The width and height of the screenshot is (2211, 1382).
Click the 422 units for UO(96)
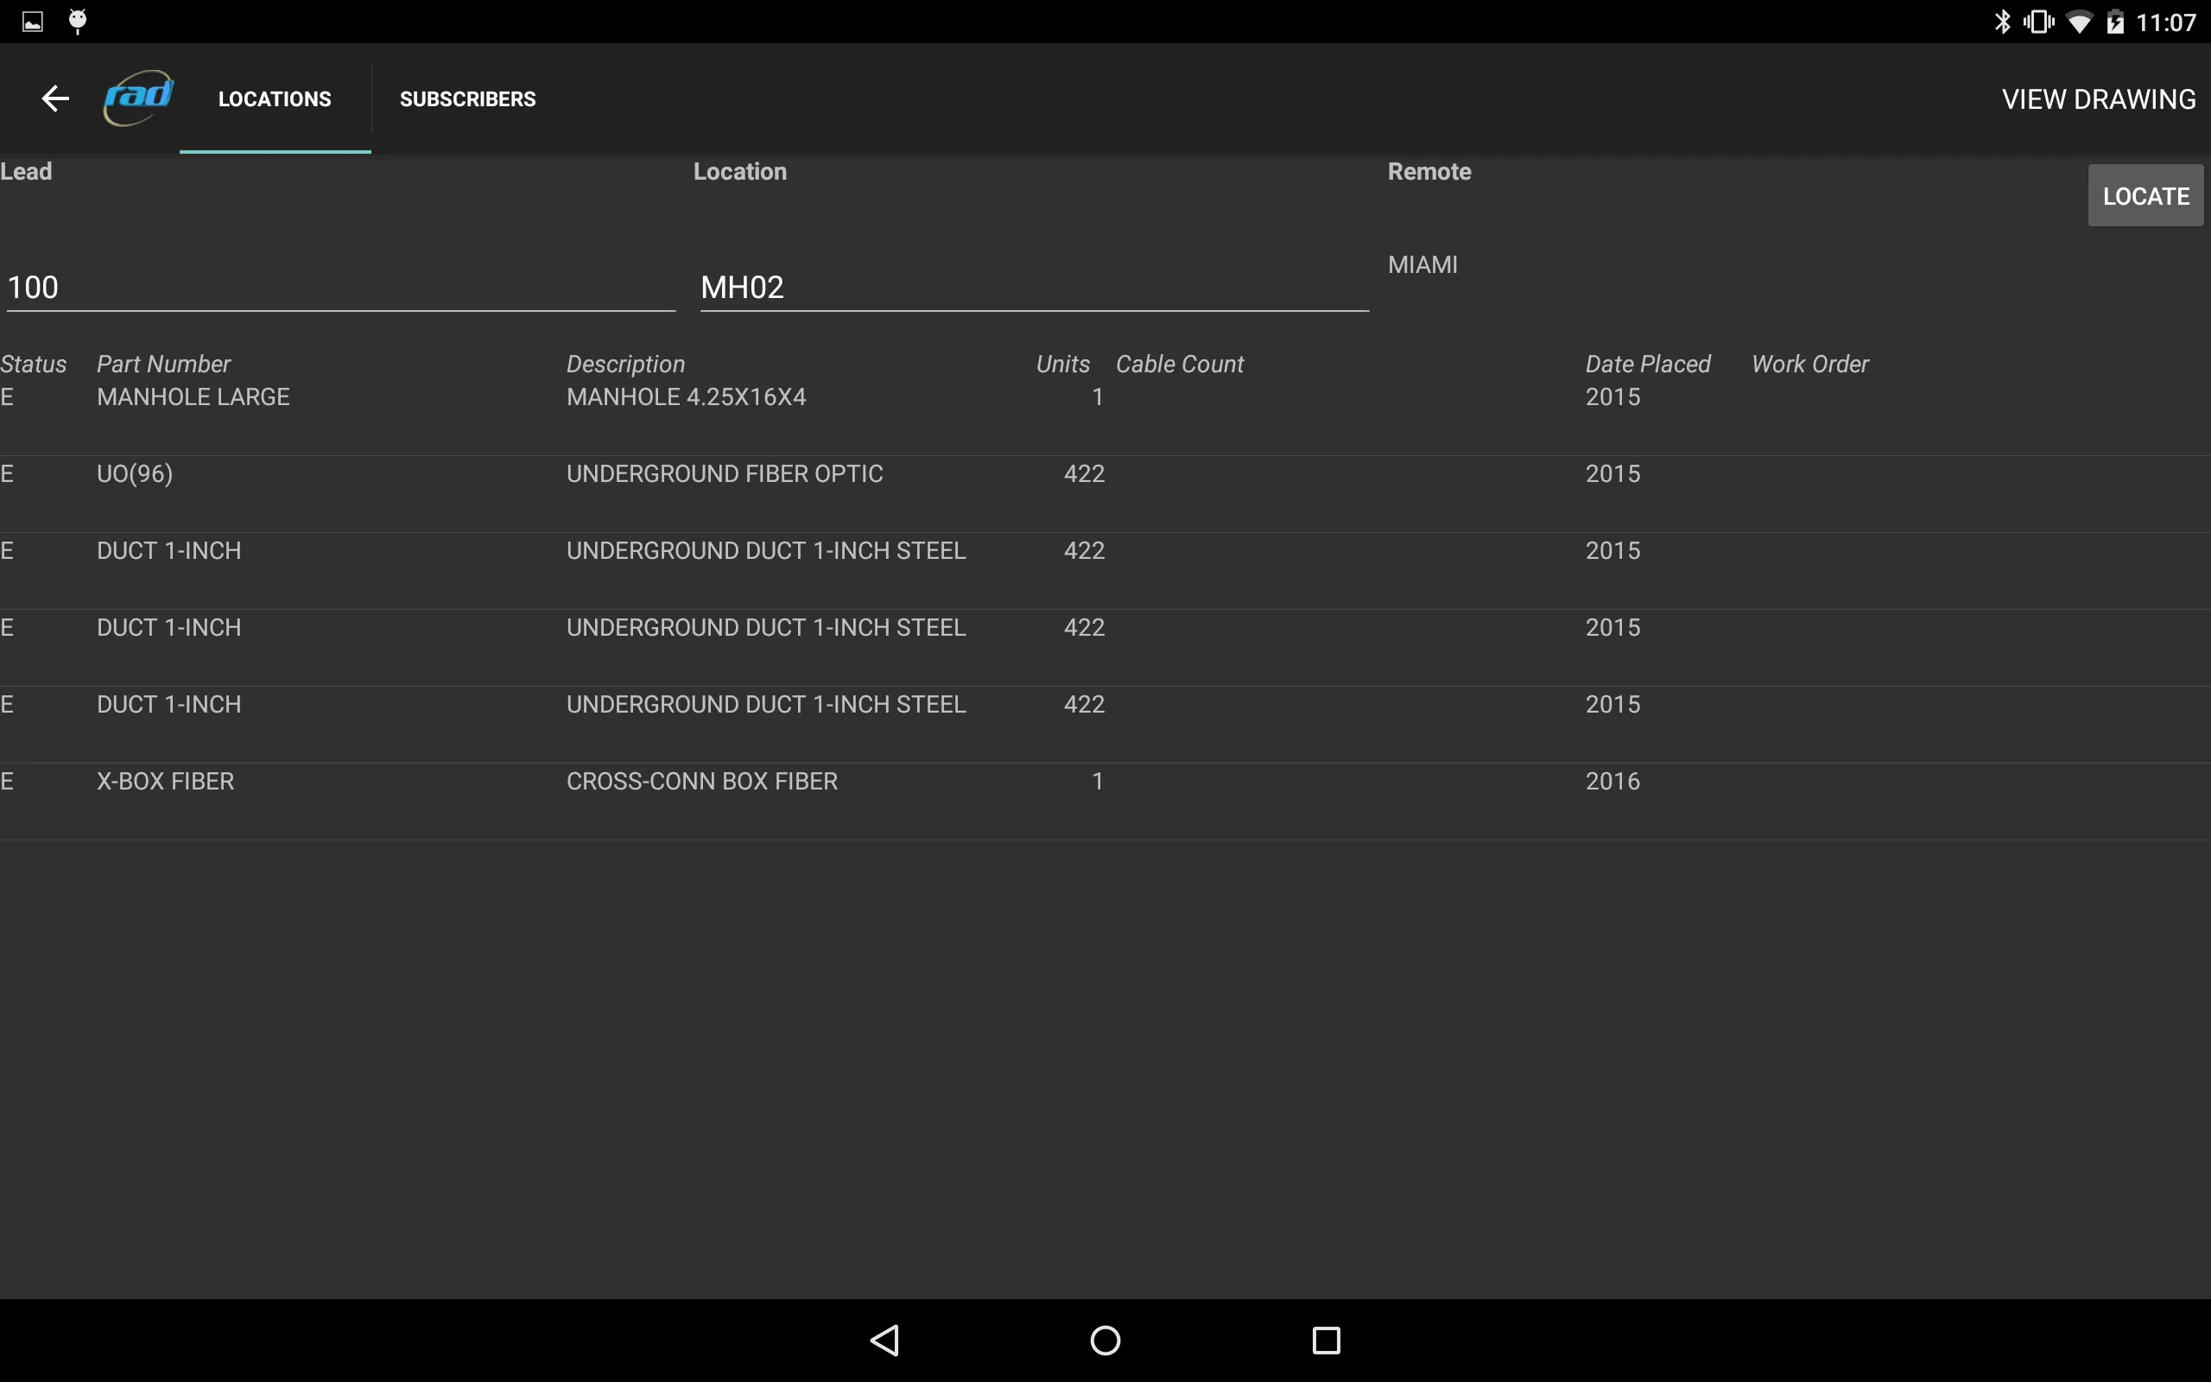point(1085,473)
